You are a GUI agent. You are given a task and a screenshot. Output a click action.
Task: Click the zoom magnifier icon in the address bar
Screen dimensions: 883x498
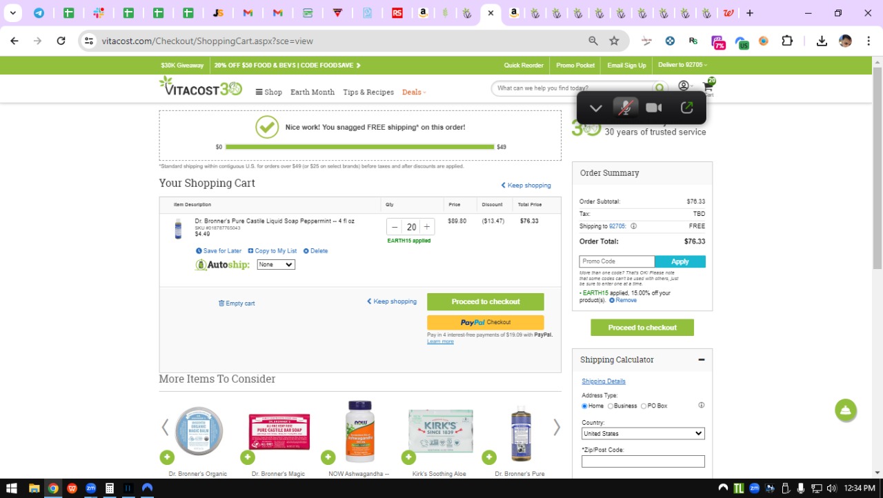click(x=593, y=41)
